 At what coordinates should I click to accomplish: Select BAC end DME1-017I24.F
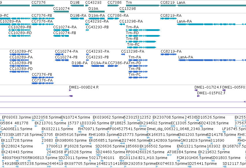click(208, 87)
